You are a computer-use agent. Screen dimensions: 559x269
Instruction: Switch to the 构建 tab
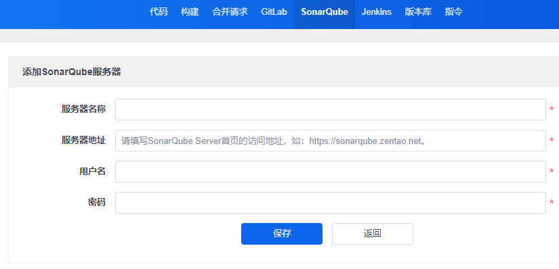(x=190, y=11)
